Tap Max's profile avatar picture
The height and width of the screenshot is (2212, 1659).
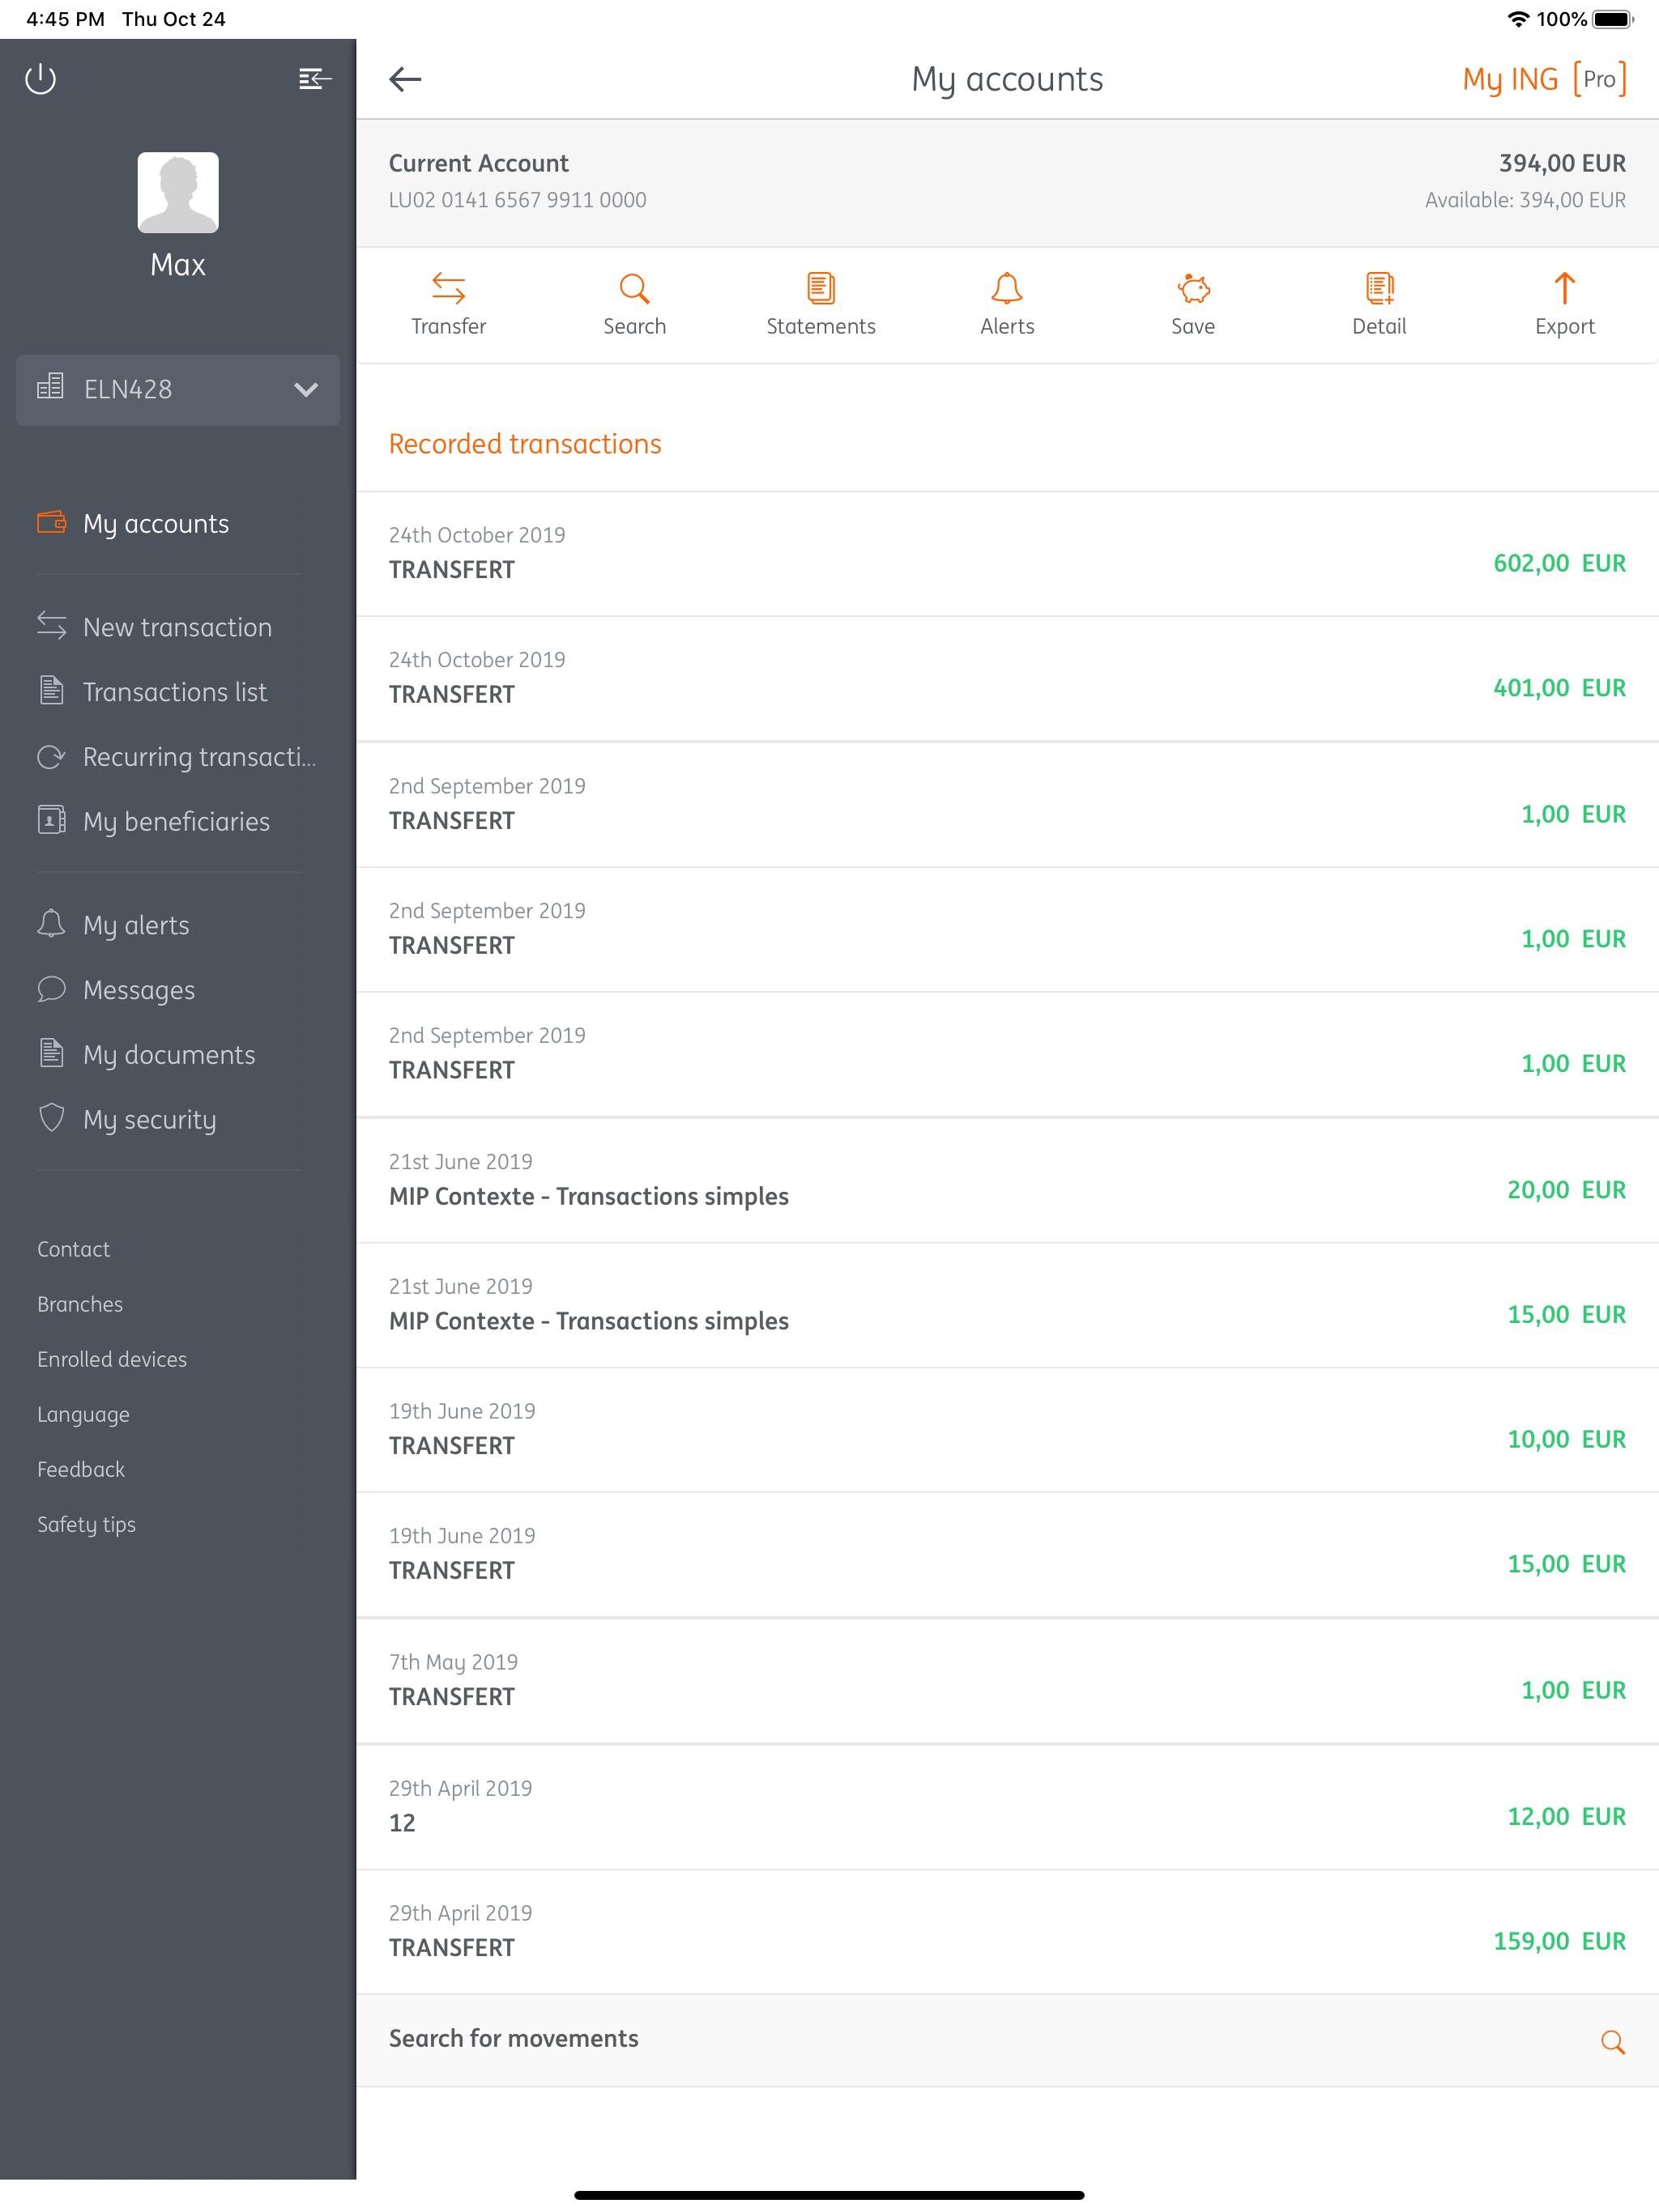coord(178,192)
